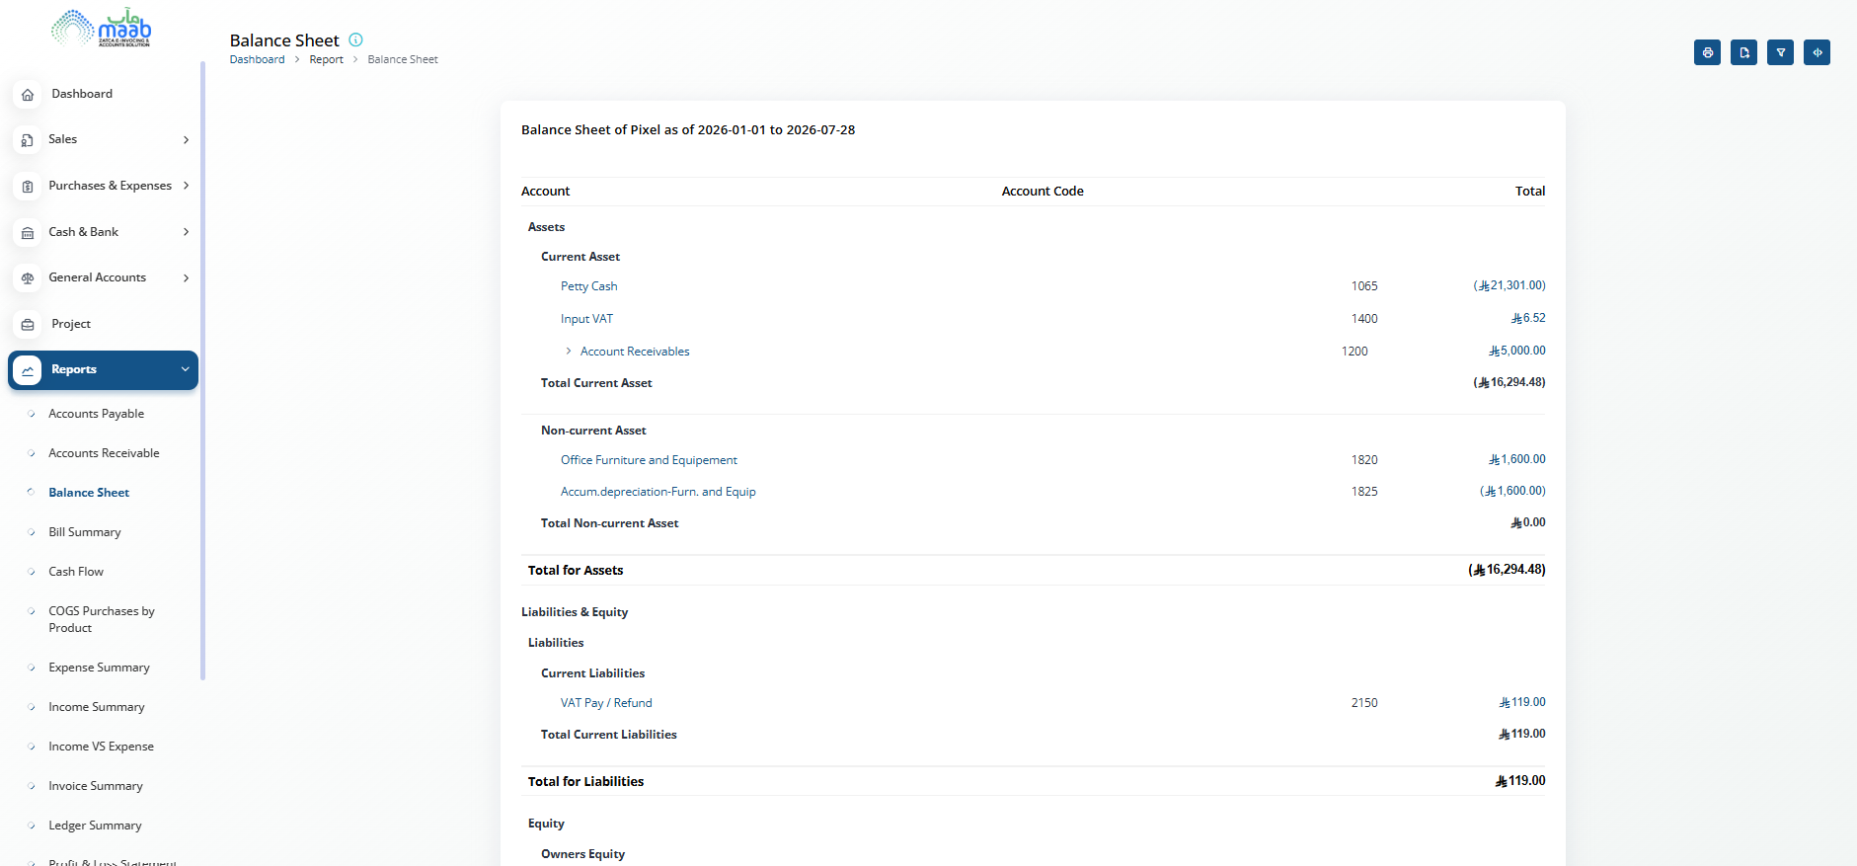Export the balance sheet to file
This screenshot has width=1857, height=866.
tap(1743, 52)
